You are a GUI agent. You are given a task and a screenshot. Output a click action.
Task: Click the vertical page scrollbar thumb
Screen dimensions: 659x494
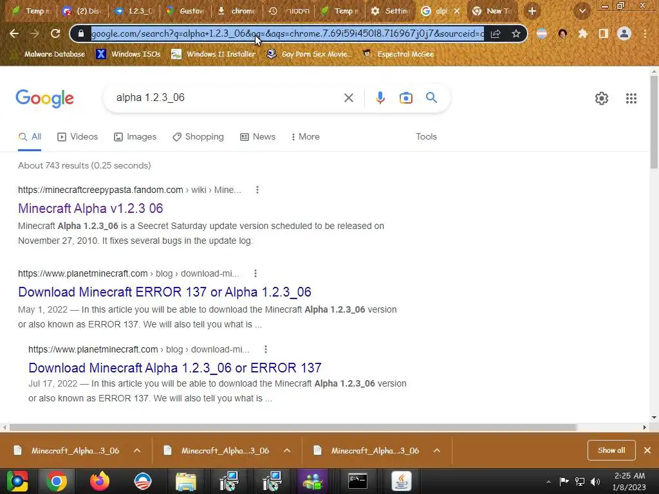pos(654,123)
